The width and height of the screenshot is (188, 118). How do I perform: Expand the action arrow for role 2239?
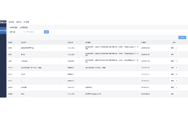coord(177,48)
